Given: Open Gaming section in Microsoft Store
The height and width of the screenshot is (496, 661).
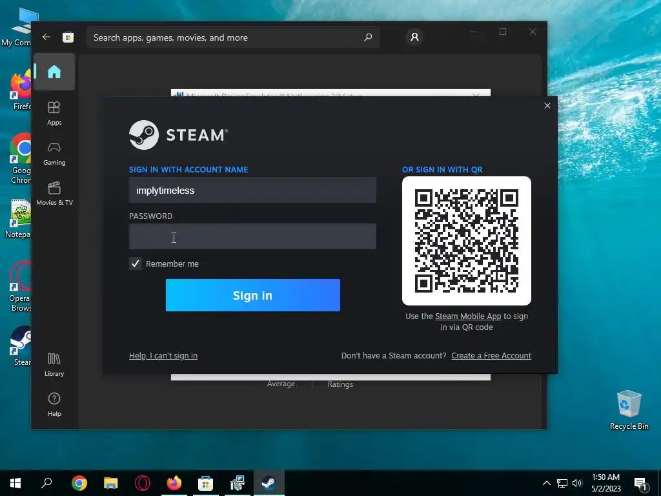Looking at the screenshot, I should pos(54,154).
